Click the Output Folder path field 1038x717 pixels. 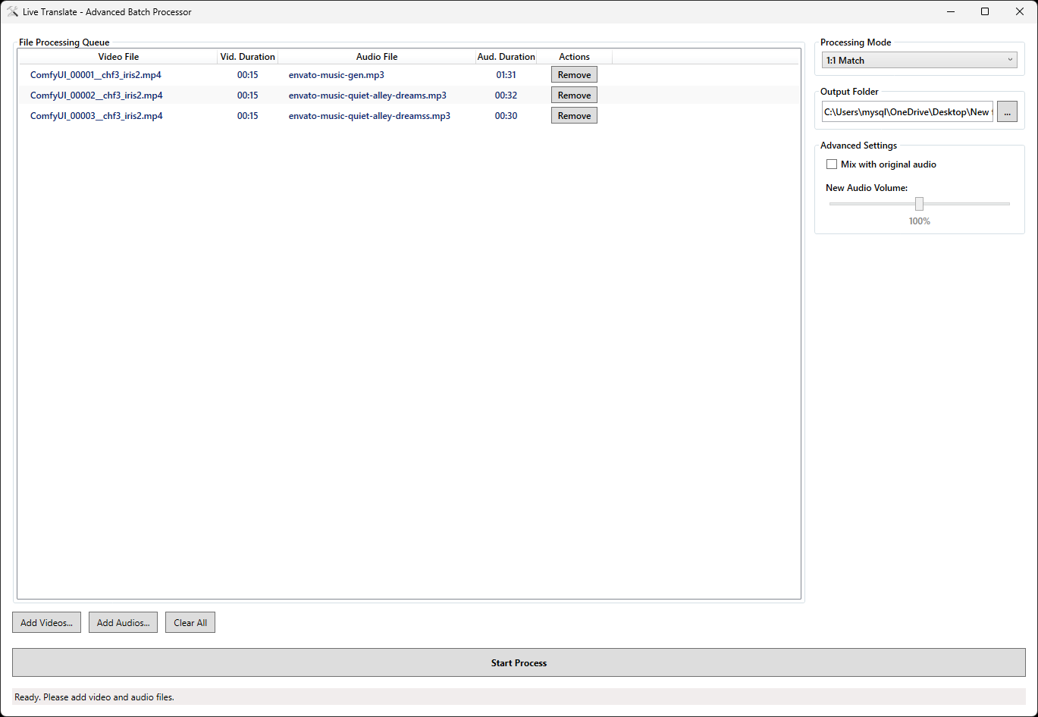pos(907,111)
